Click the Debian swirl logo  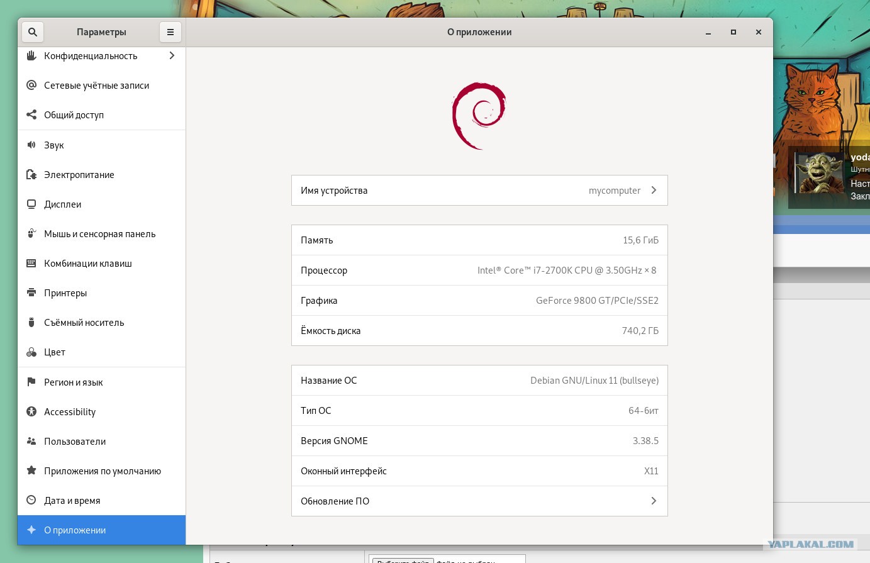point(479,116)
